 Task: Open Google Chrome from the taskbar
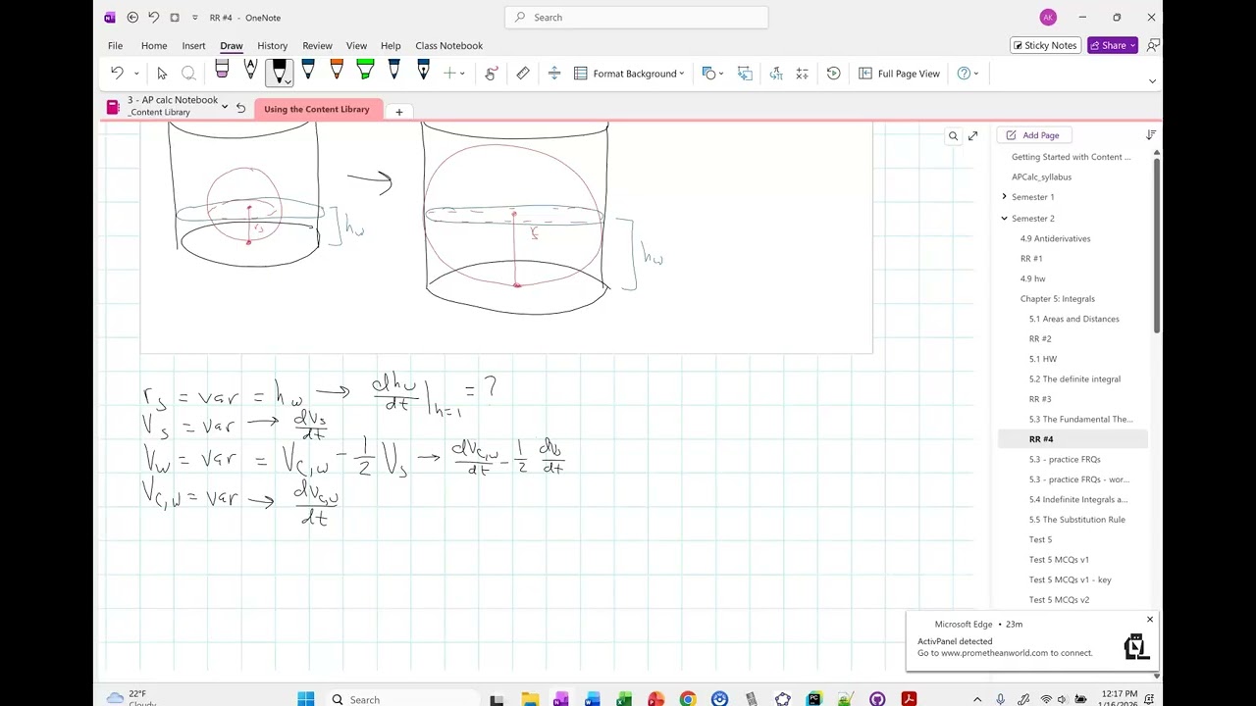(x=688, y=699)
